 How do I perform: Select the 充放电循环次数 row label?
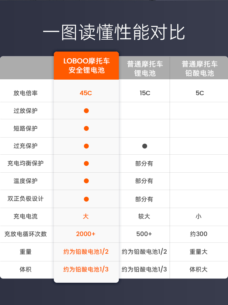coord(26,234)
